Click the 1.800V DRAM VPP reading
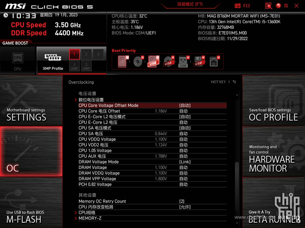Screen dimensions: 305x228 tap(161, 179)
